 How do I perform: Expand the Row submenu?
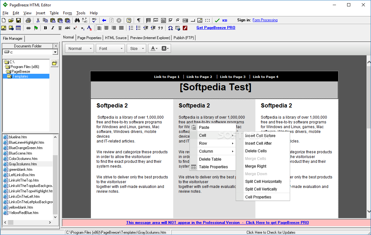coord(216,143)
